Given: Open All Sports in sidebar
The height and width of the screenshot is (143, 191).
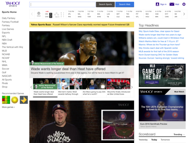Looking at the screenshot, I should click(x=7, y=80).
